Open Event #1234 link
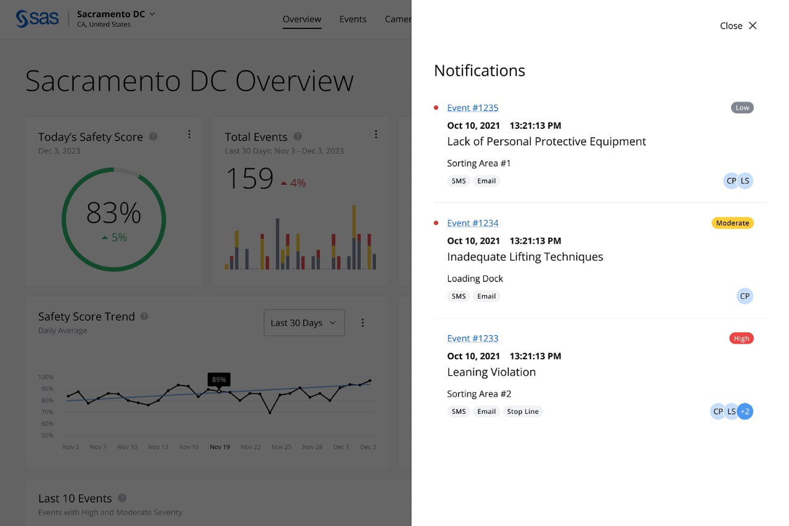This screenshot has height=526, width=789. pos(472,223)
